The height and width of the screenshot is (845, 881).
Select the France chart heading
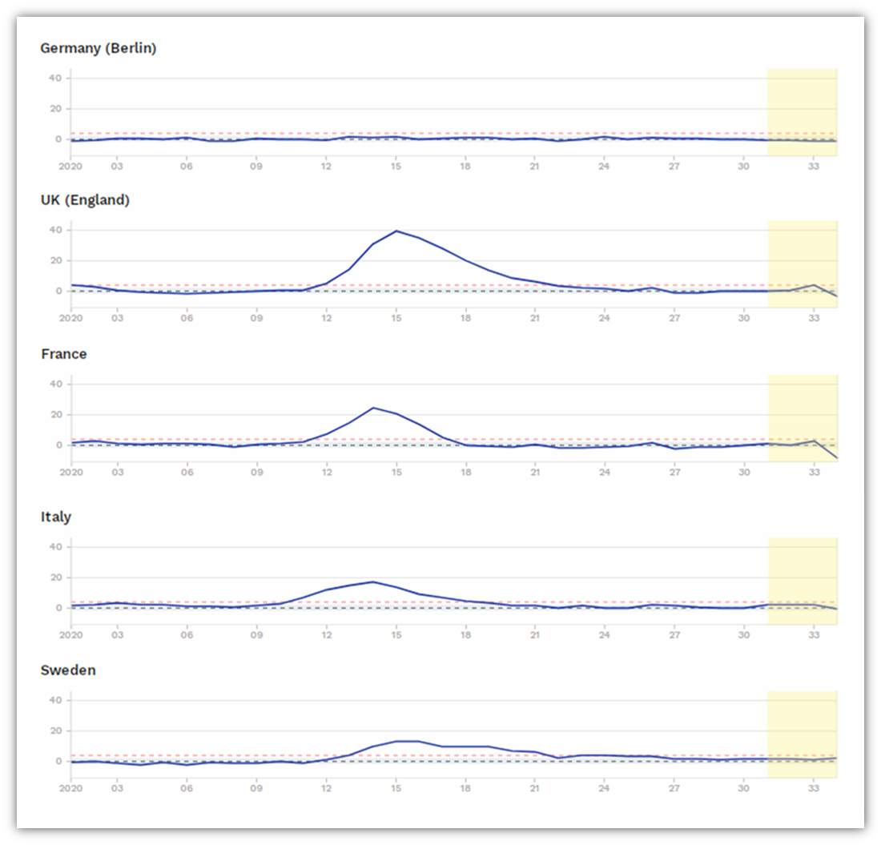coord(64,354)
